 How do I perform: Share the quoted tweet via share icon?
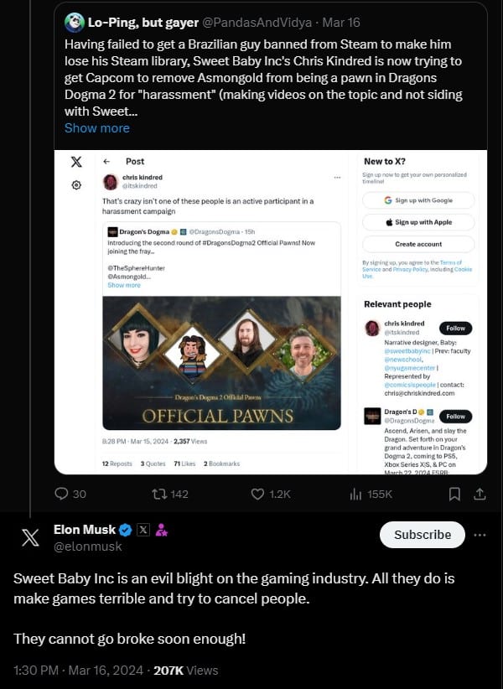480,494
